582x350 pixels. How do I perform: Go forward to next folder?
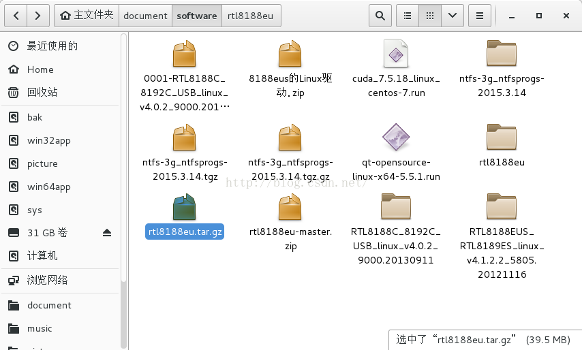[x=38, y=15]
